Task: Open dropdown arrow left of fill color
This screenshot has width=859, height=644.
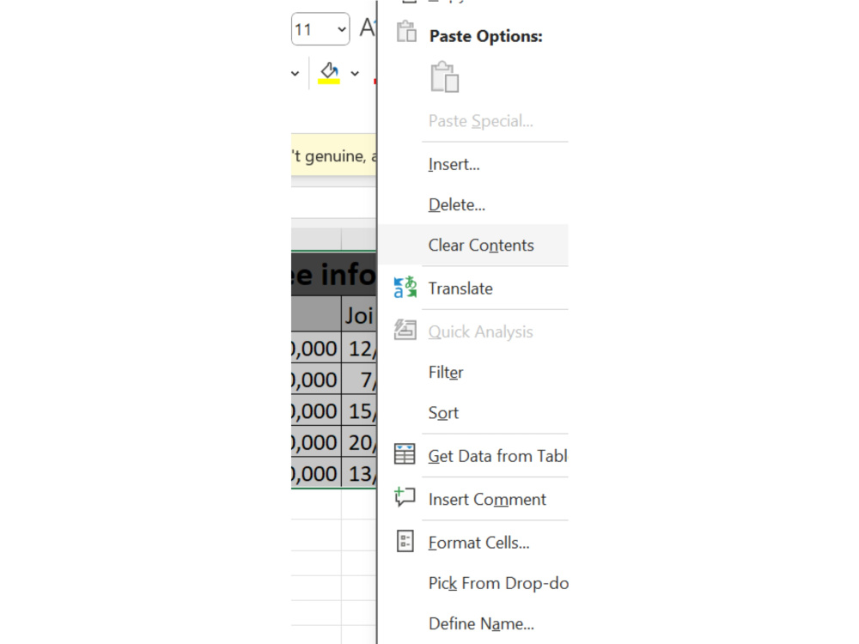Action: pyautogui.click(x=295, y=73)
